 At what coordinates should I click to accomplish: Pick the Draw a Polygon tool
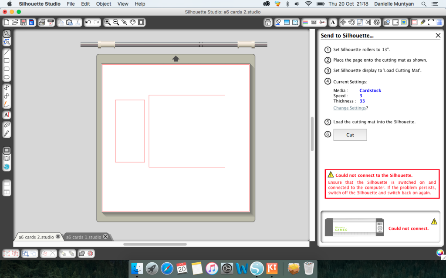click(7, 88)
